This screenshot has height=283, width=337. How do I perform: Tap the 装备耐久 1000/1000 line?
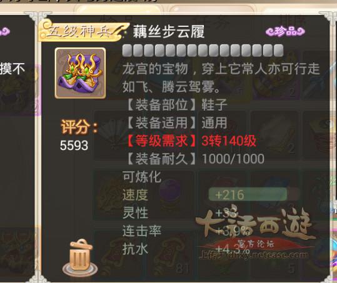tap(195, 159)
